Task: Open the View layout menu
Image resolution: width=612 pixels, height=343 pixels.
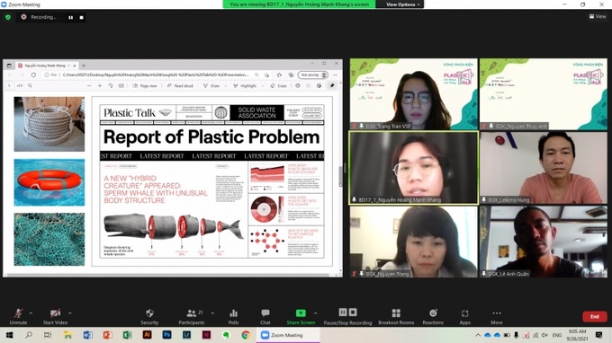Action: (x=598, y=16)
